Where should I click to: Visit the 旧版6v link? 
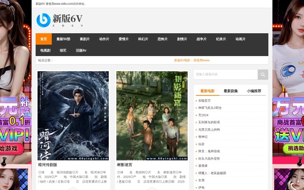(x=81, y=50)
